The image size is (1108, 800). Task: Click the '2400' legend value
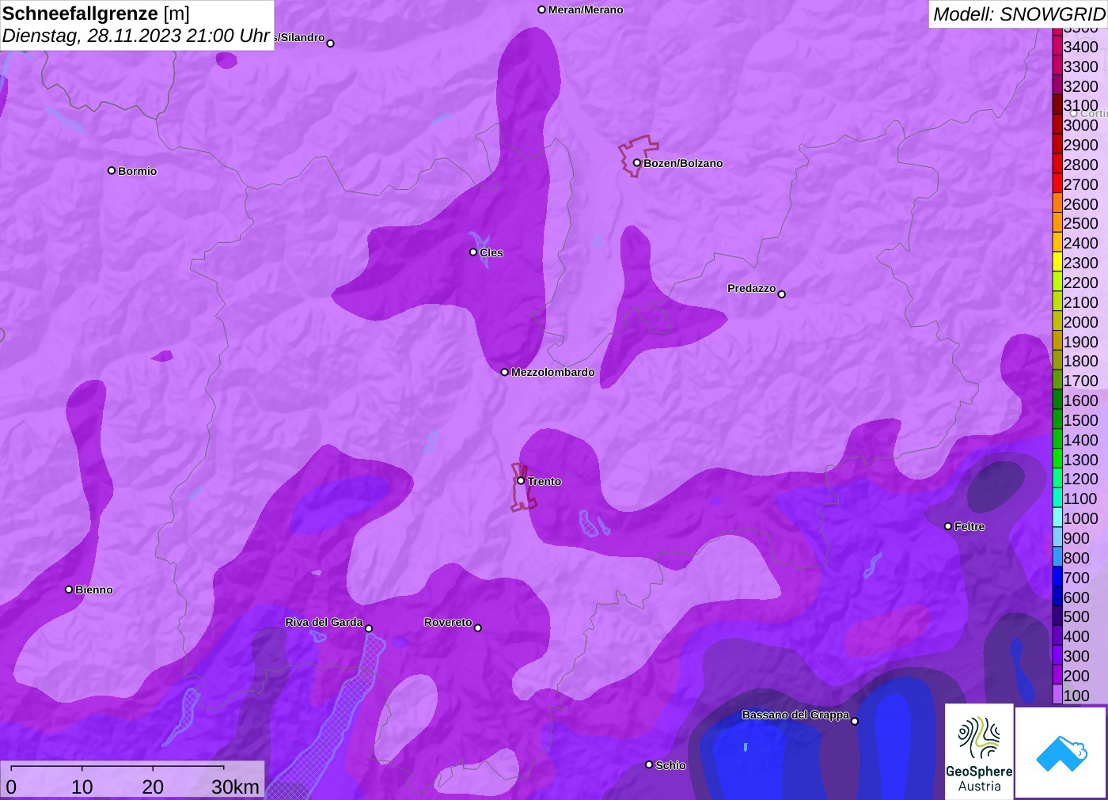(x=1081, y=243)
